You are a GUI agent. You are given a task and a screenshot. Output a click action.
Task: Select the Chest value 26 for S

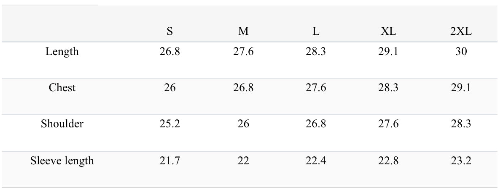tap(170, 88)
